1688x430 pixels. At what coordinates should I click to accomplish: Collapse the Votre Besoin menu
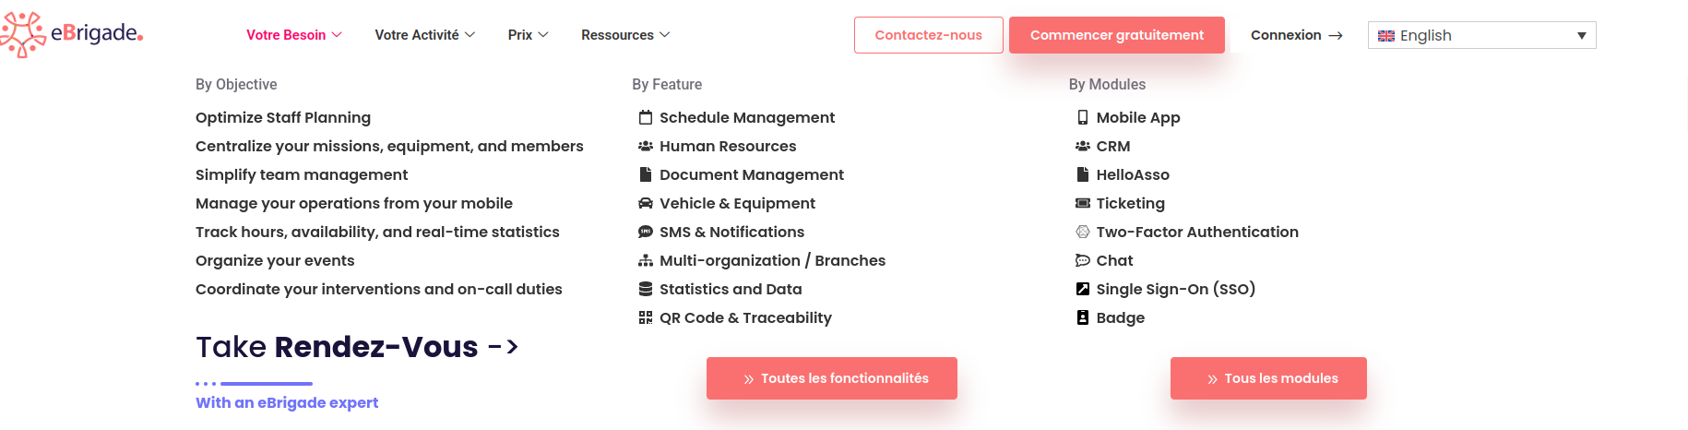click(x=293, y=35)
